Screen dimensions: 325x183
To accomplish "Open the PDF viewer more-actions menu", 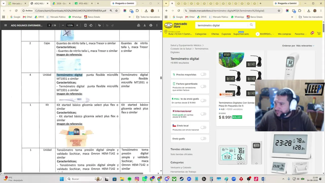I will [157, 25].
